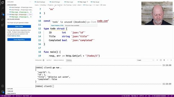Screen dimensions: 174x97
Task: Open the Explorer view in activity bar
Action: click(x=2, y=2)
